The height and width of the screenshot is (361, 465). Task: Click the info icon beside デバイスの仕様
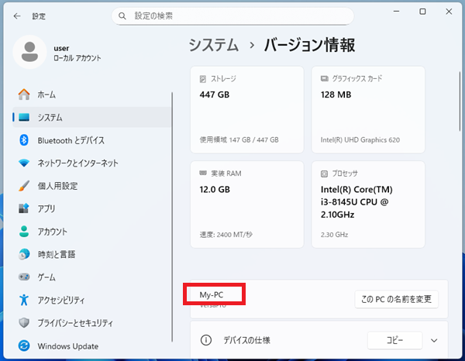pyautogui.click(x=206, y=340)
